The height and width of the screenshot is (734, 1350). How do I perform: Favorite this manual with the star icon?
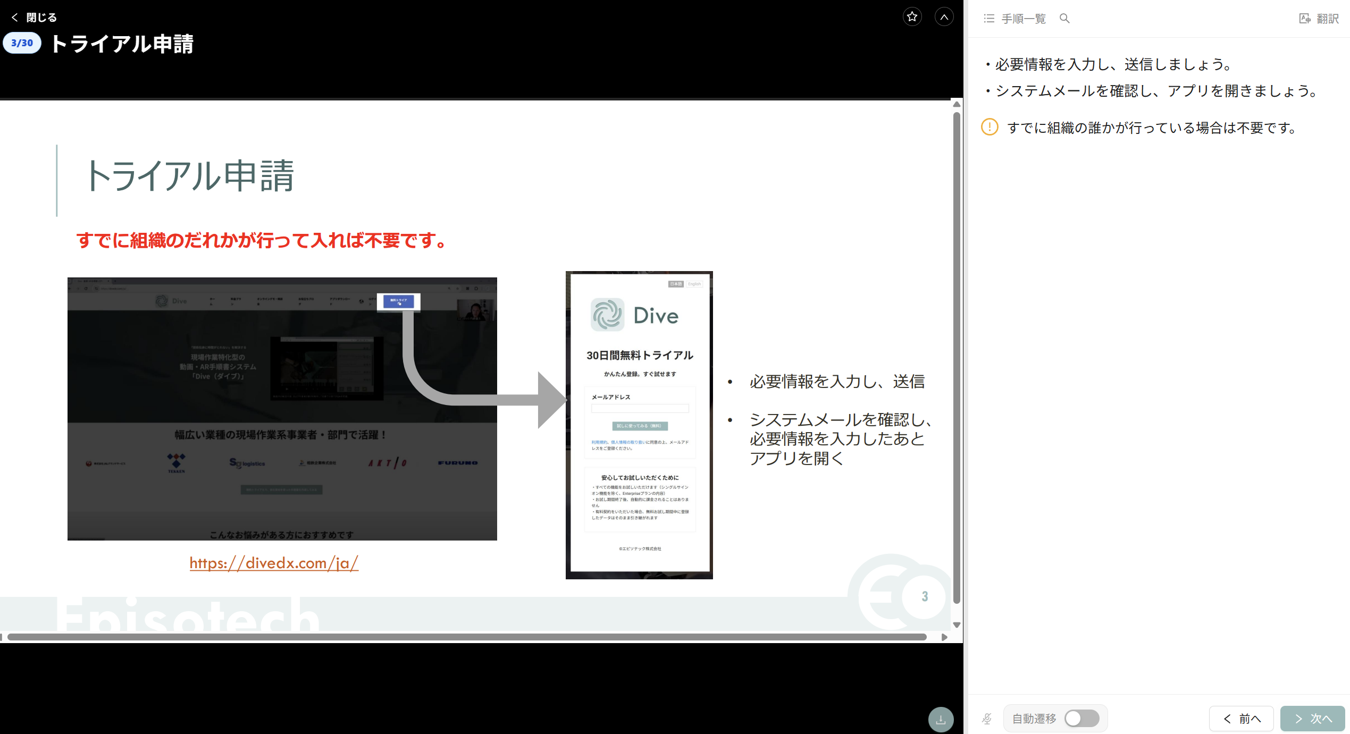tap(912, 17)
